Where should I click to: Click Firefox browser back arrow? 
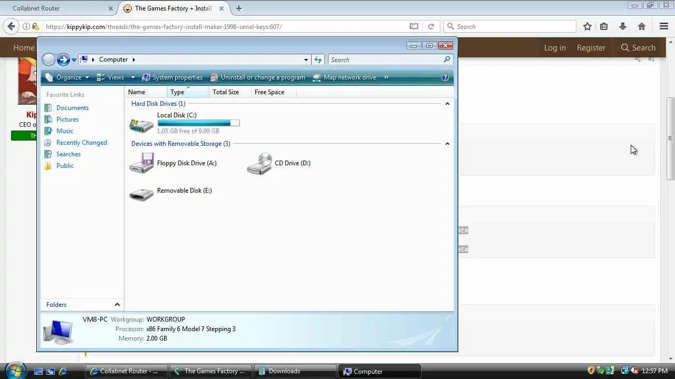tap(12, 26)
